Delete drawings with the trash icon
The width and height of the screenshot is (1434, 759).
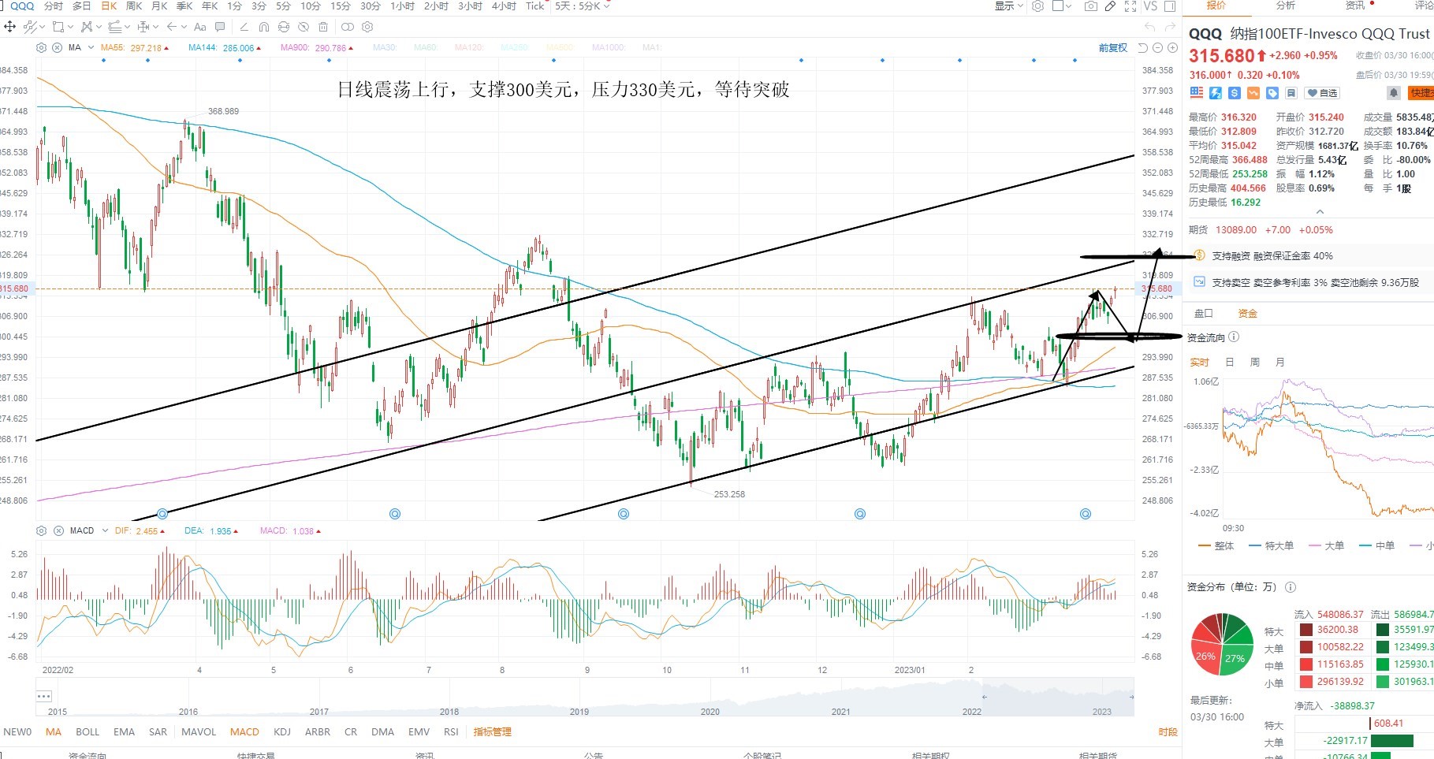(x=323, y=27)
